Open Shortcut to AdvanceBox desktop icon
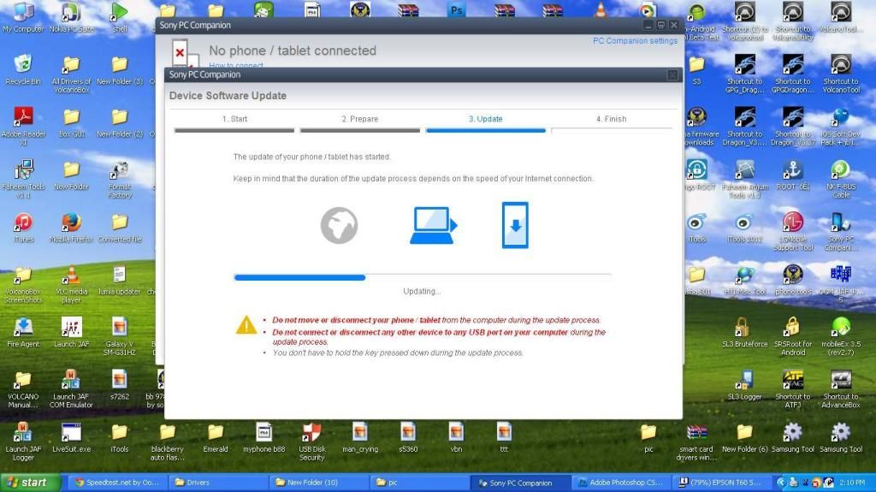Viewport: 876px width, 492px height. [841, 389]
